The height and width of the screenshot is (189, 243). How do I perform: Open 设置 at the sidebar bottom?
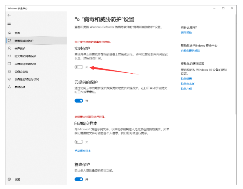pos(17,179)
